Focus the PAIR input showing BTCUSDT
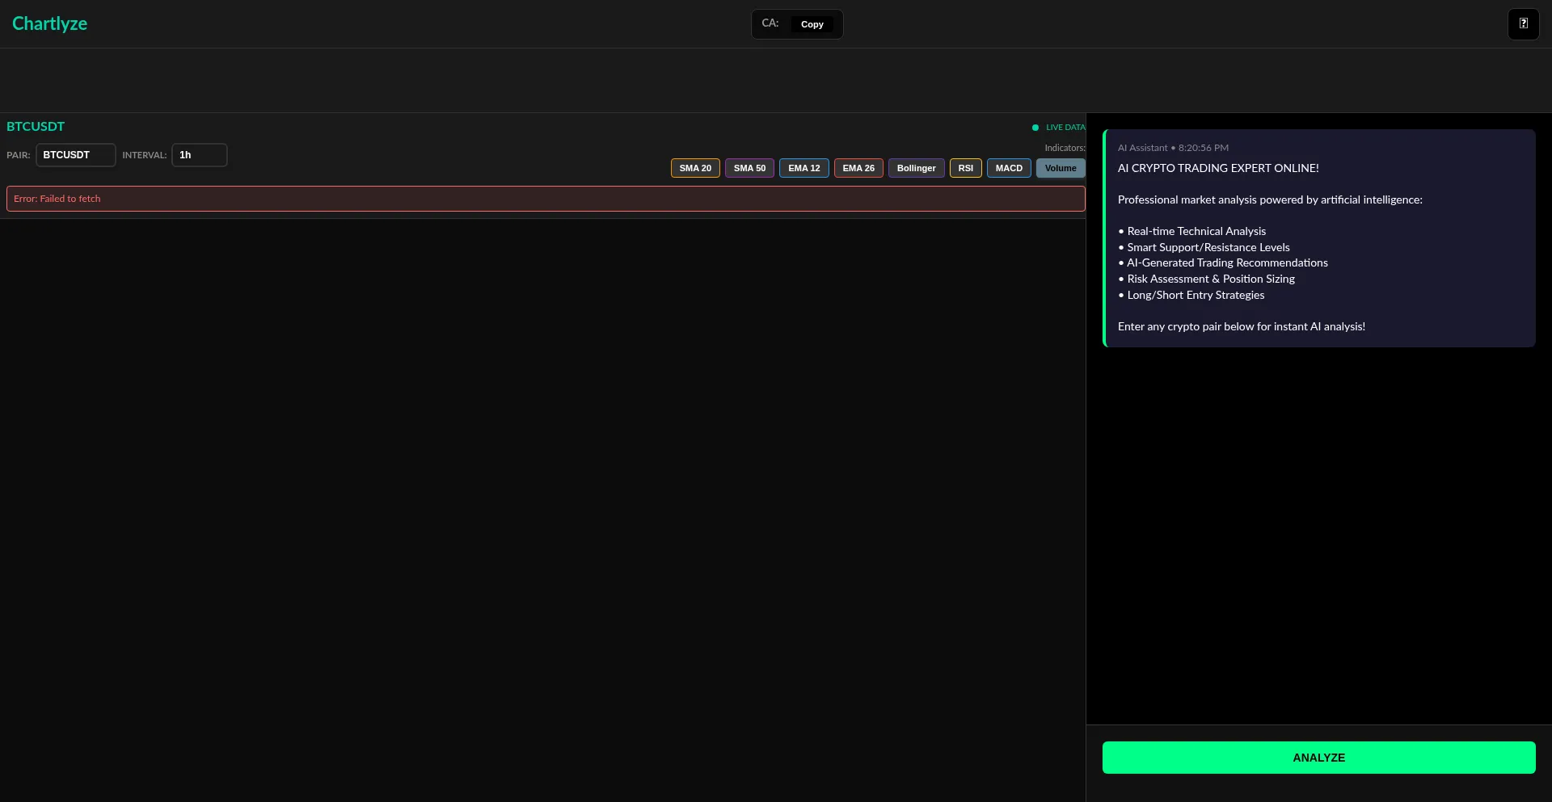The width and height of the screenshot is (1552, 802). point(75,155)
